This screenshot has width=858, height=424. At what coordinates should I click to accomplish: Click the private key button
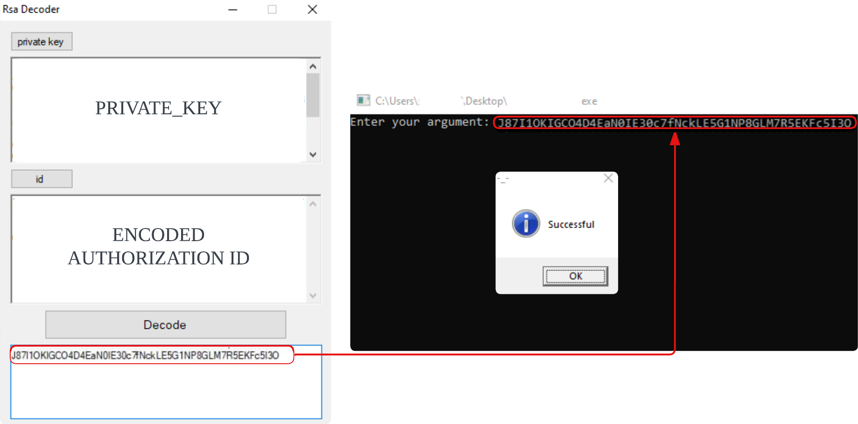pyautogui.click(x=42, y=42)
